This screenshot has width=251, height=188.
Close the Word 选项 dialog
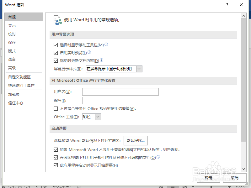point(241,5)
